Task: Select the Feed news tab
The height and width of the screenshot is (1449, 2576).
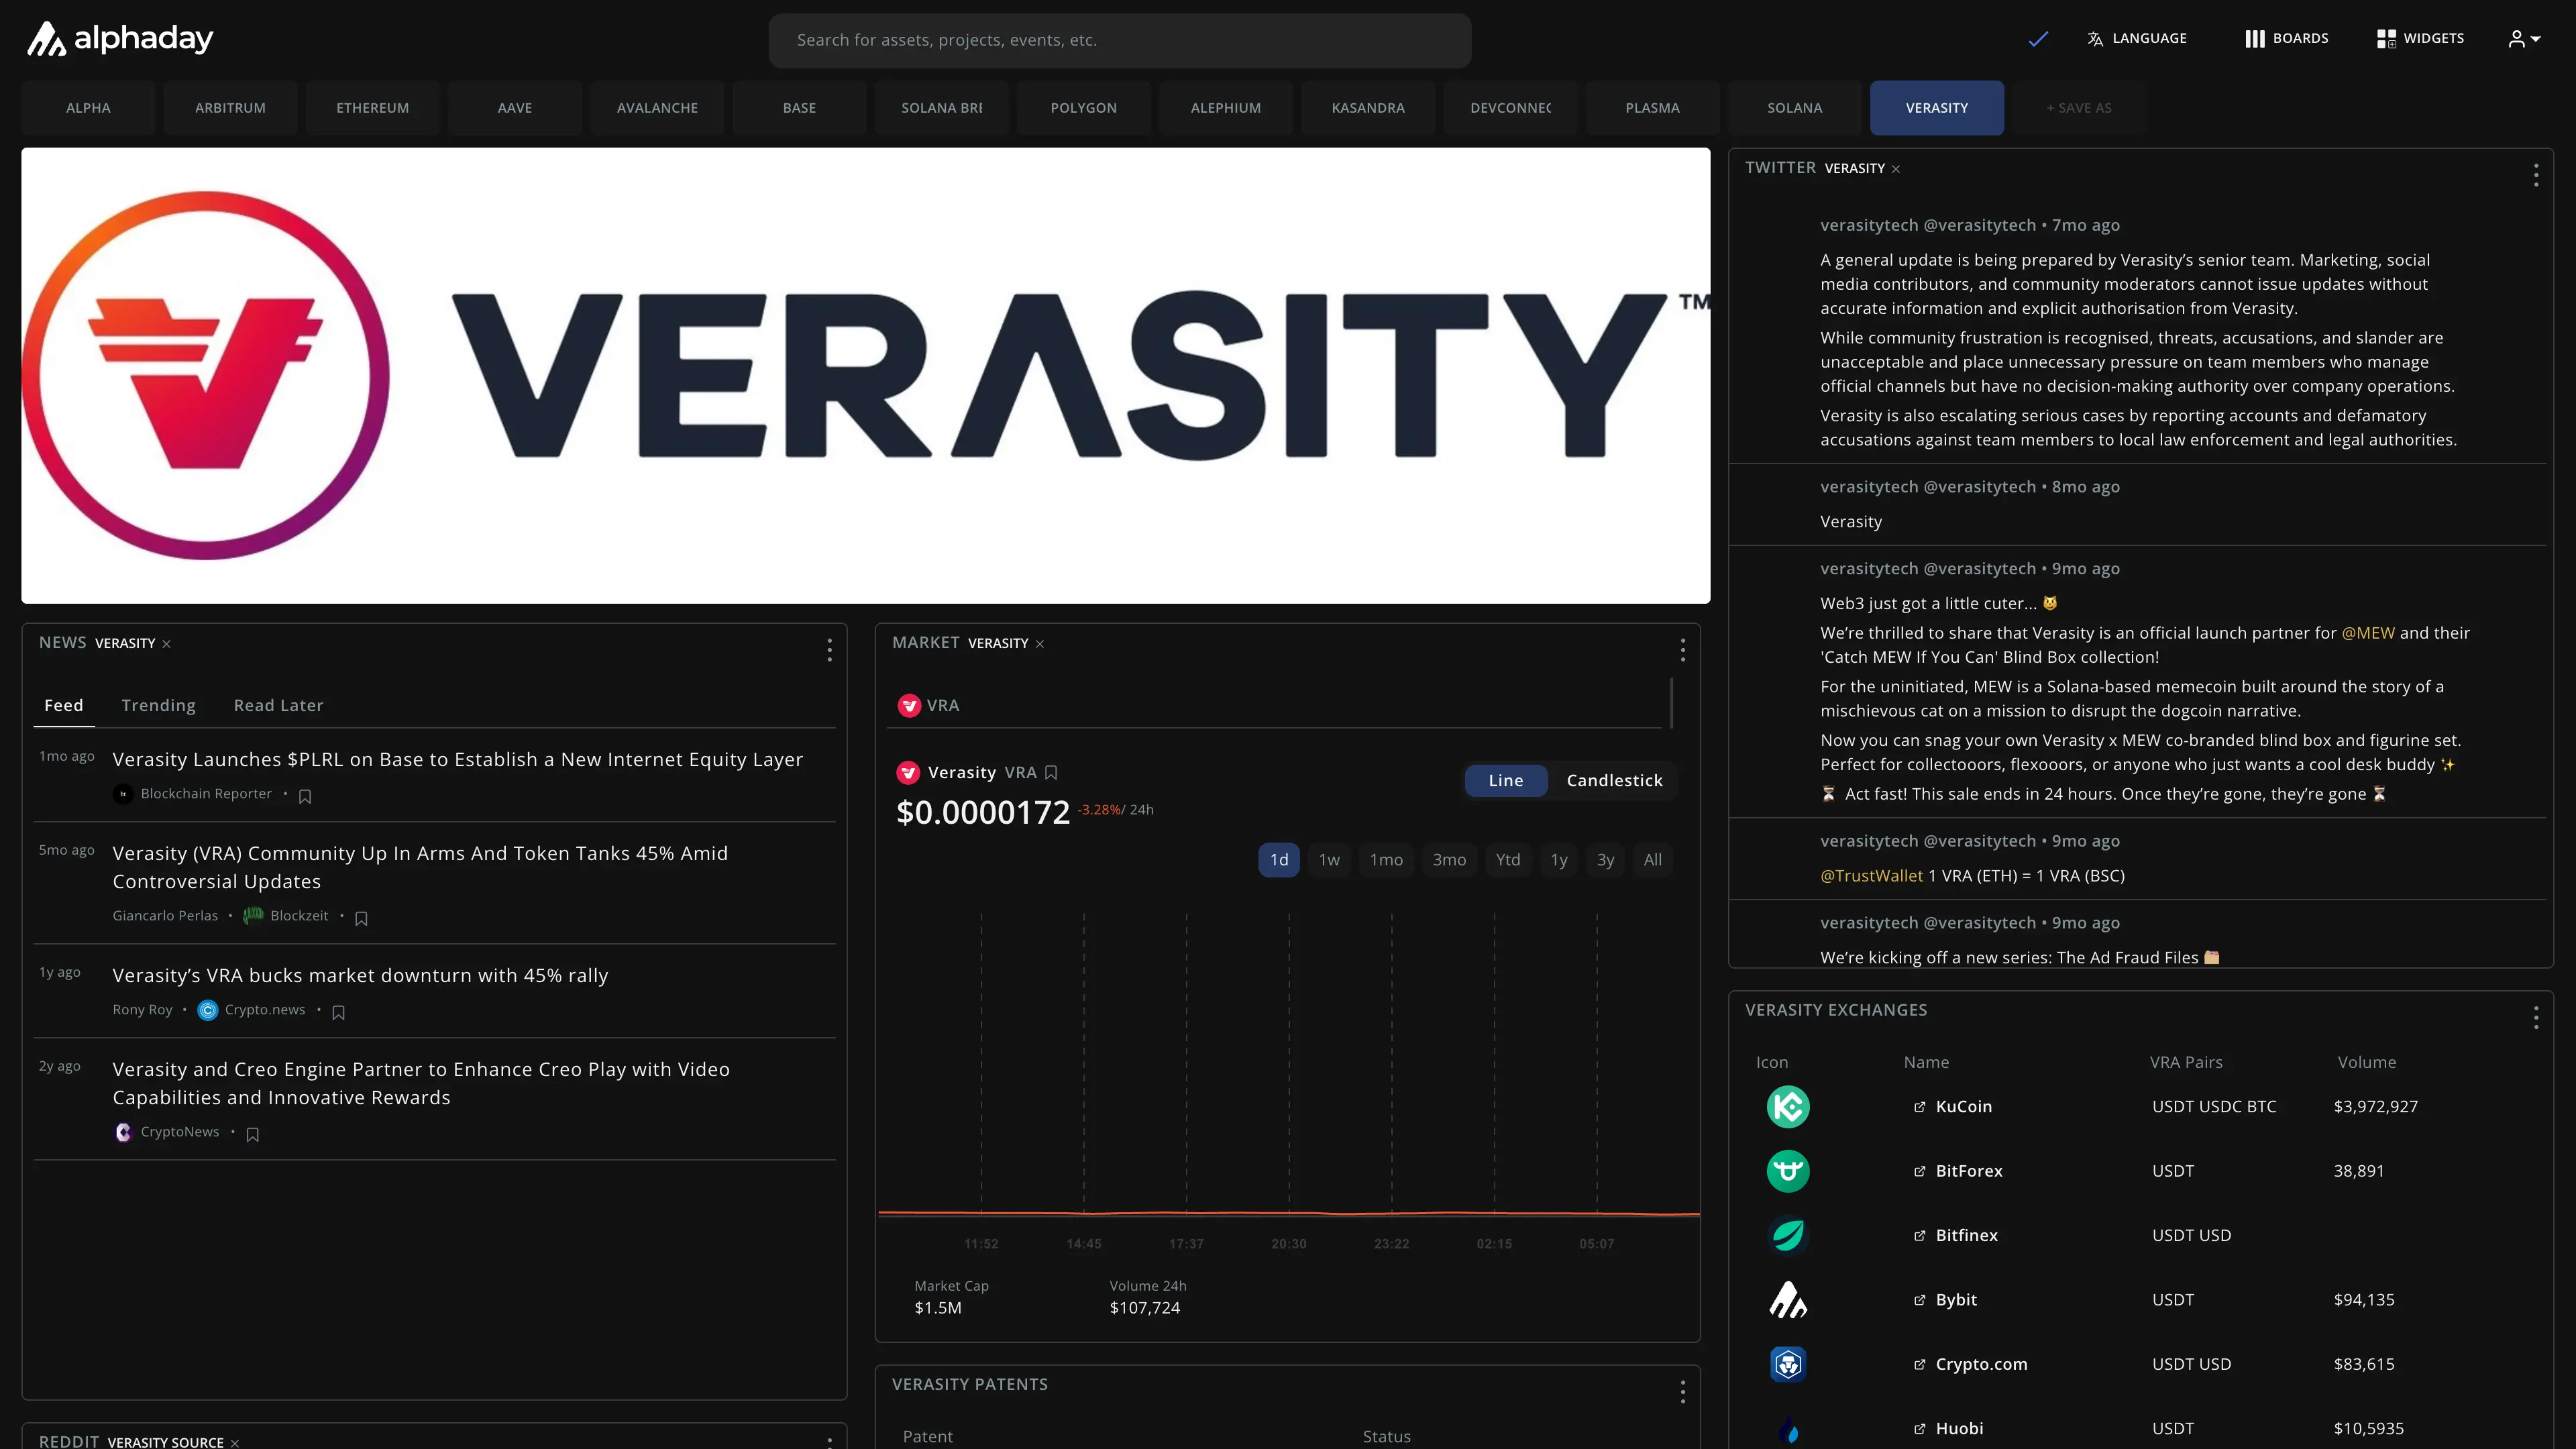Action: (x=64, y=705)
